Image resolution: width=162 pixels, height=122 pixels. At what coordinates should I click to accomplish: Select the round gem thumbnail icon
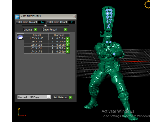(x=20, y=37)
